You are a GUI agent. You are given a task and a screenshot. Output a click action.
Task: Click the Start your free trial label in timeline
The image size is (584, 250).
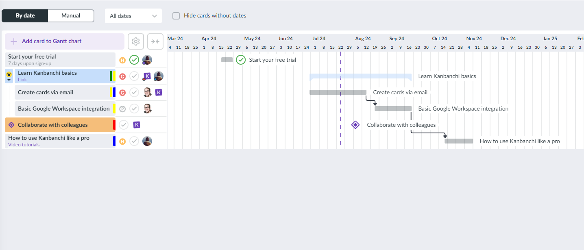click(x=272, y=60)
